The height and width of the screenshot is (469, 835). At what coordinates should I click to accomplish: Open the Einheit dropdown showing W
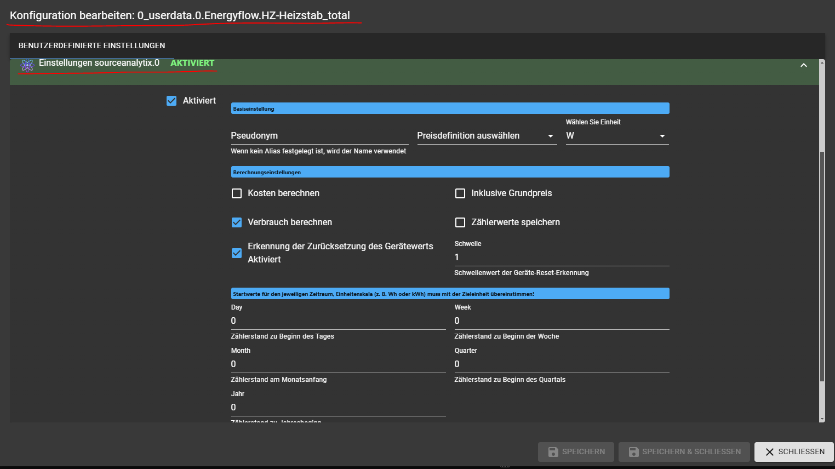pyautogui.click(x=617, y=136)
